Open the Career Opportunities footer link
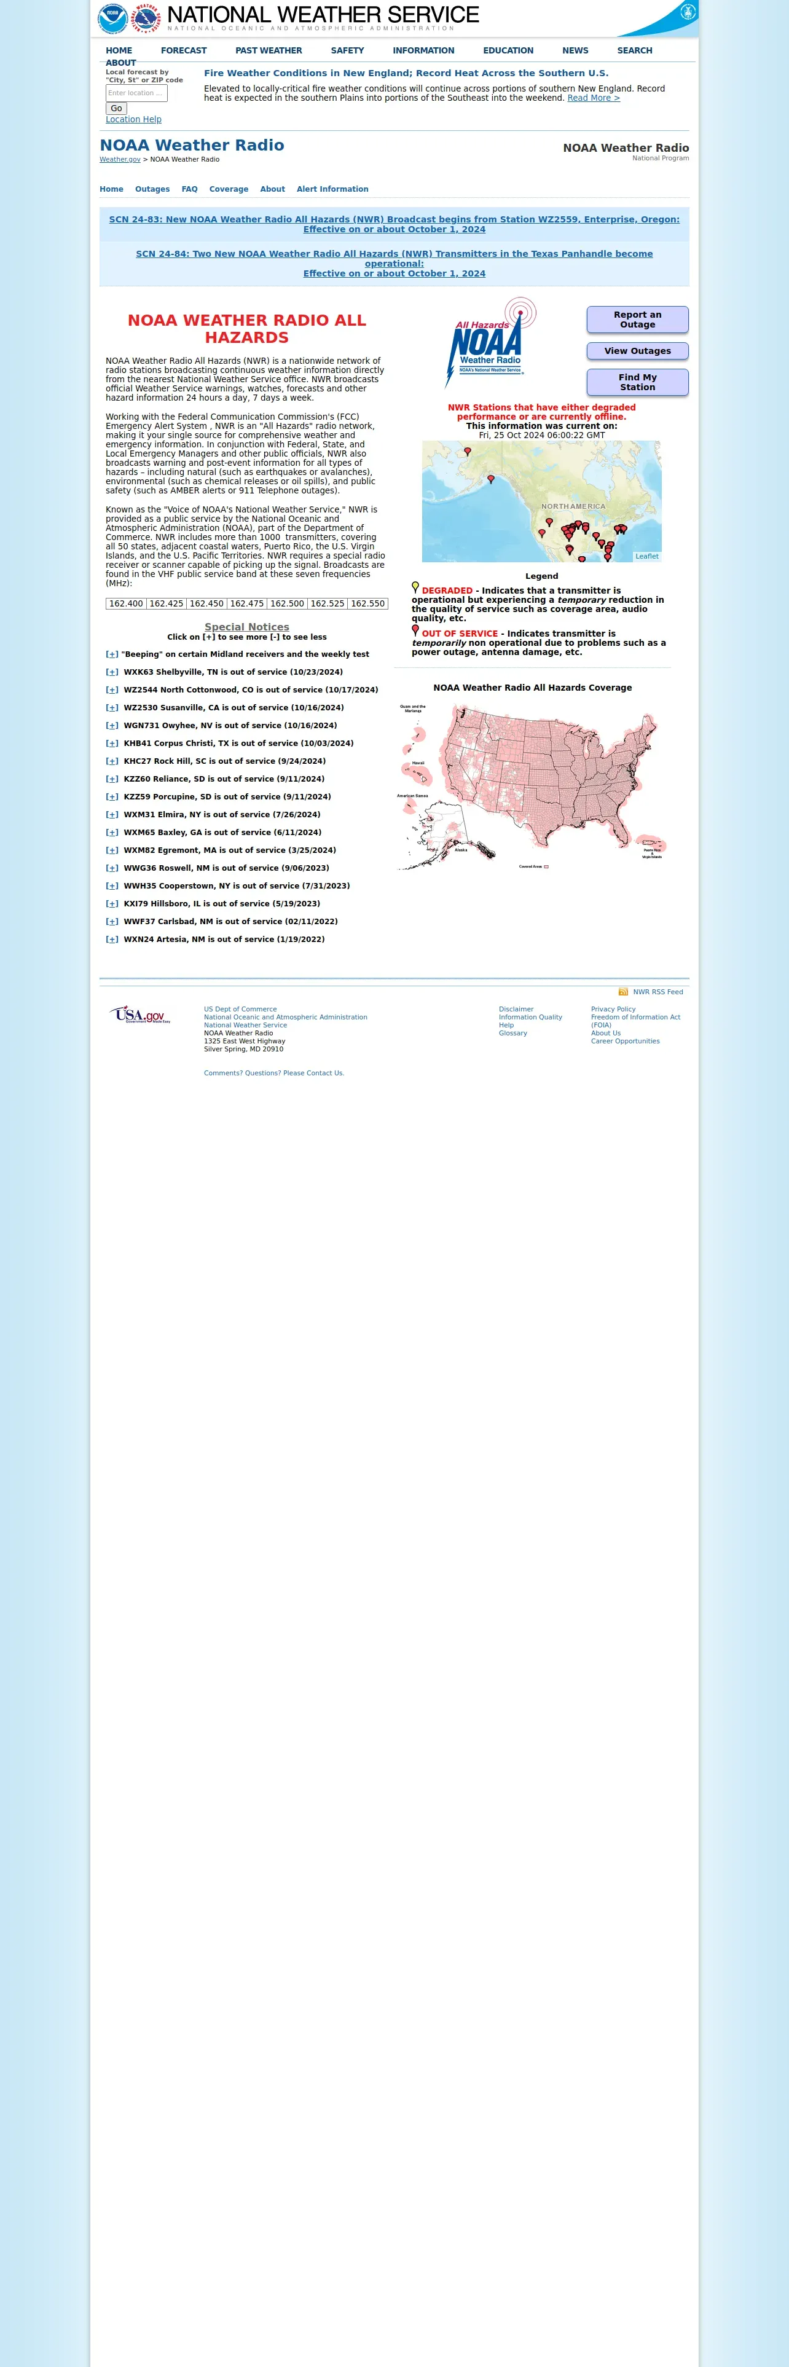The image size is (789, 2367). pos(624,1042)
